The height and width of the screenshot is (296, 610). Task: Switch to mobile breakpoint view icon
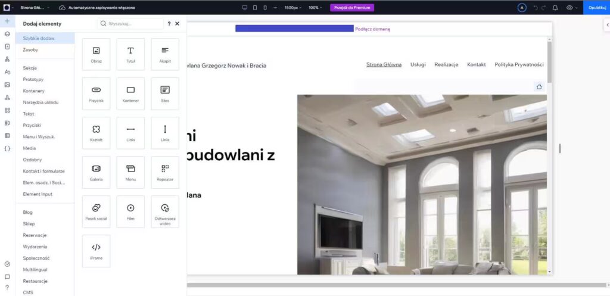(x=265, y=7)
